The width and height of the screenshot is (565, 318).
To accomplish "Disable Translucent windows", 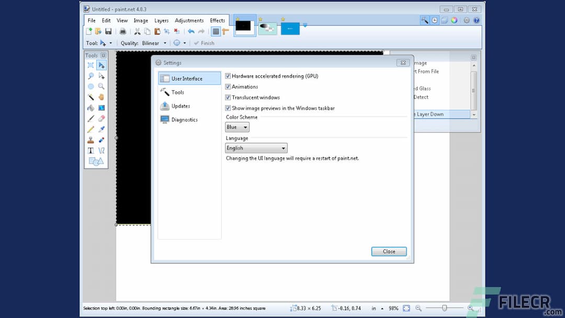I will [228, 97].
